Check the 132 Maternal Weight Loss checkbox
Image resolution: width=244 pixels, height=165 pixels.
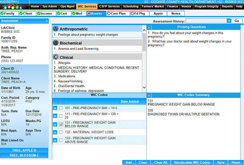pos(61,132)
